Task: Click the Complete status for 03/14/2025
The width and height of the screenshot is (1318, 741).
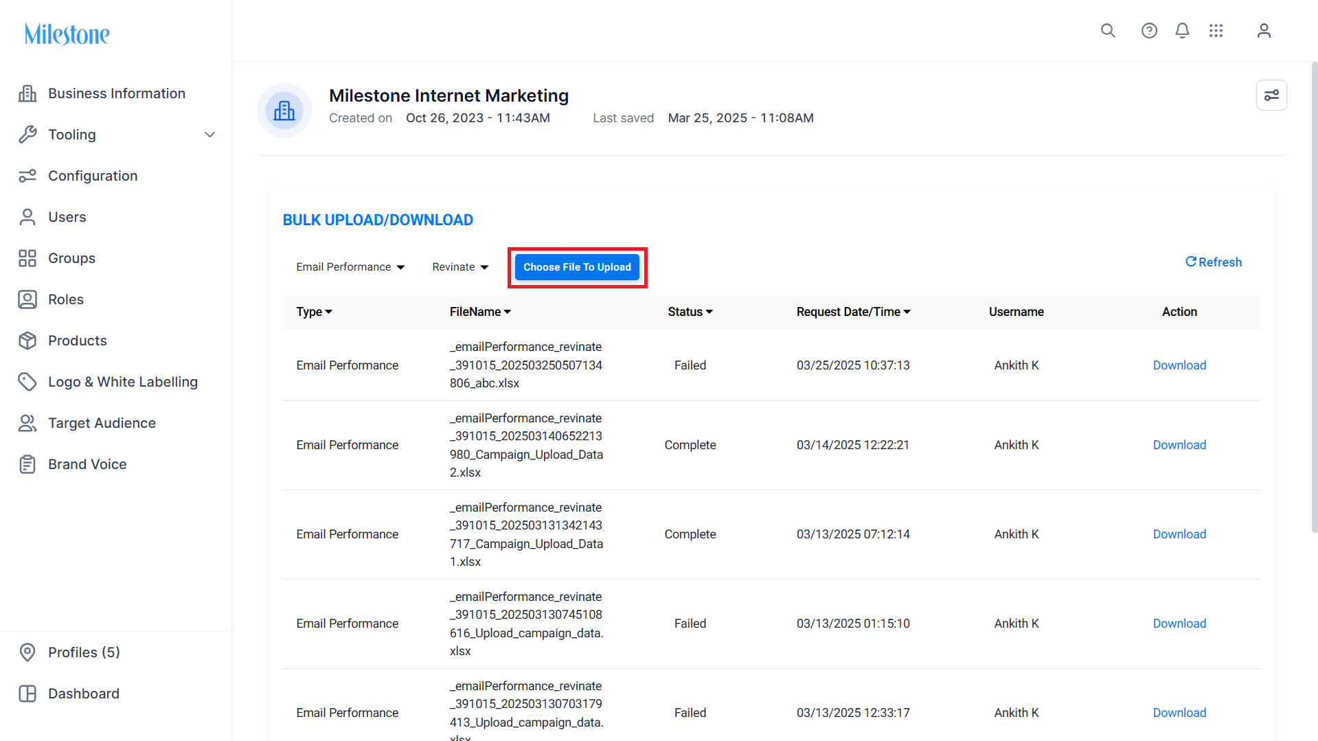Action: (x=690, y=445)
